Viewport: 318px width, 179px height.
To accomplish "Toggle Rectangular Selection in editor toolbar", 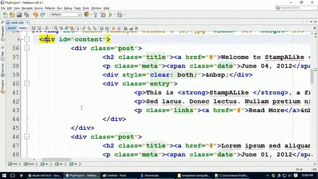I will (x=78, y=28).
